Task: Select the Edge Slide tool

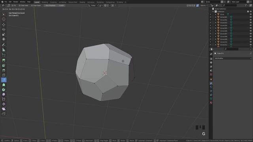Action: click(x=4, y=99)
